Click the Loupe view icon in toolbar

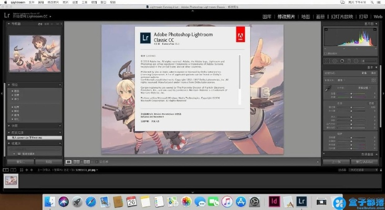click(x=68, y=162)
